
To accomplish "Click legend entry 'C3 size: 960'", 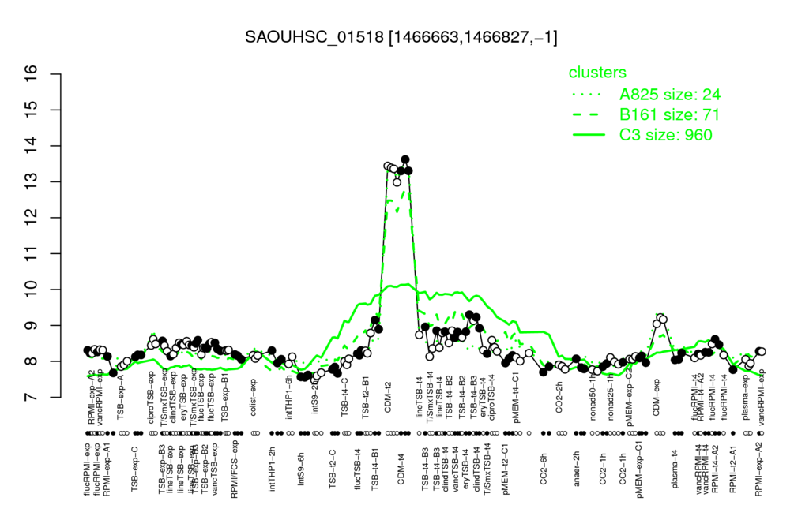I will (x=665, y=134).
